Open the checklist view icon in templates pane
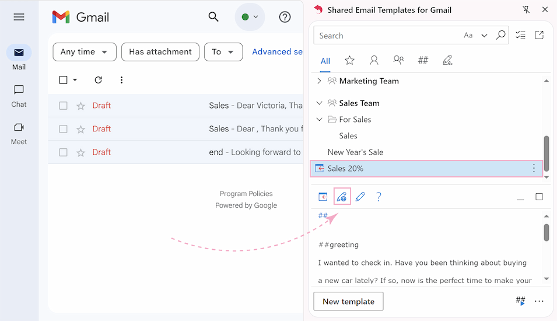This screenshot has height=321, width=557. coord(520,35)
